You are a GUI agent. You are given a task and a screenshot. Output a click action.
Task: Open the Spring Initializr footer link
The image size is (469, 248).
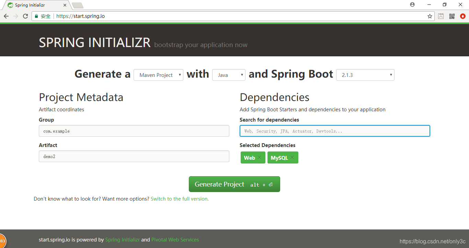click(x=123, y=240)
